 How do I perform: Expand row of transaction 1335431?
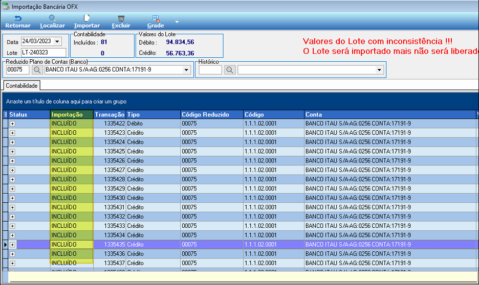(12, 207)
